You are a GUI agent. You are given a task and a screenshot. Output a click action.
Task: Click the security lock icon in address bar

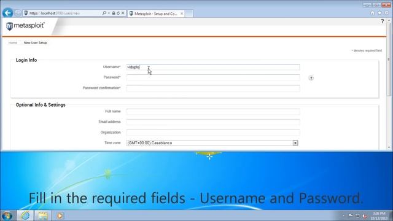(114, 13)
